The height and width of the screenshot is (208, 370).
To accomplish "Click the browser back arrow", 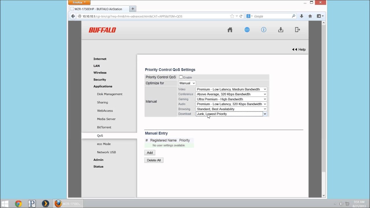I will 73,16.
